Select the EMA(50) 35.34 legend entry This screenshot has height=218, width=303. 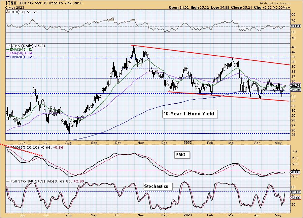coord(20,53)
